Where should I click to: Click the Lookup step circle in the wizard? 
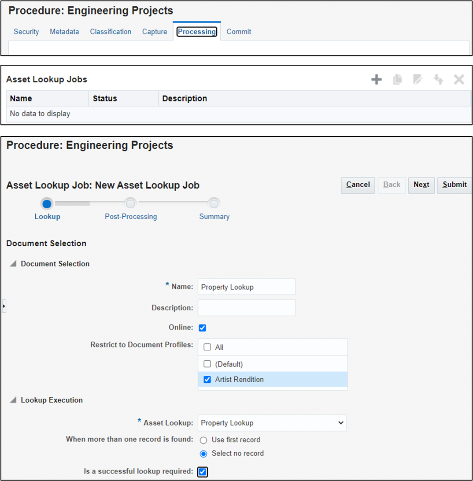47,203
